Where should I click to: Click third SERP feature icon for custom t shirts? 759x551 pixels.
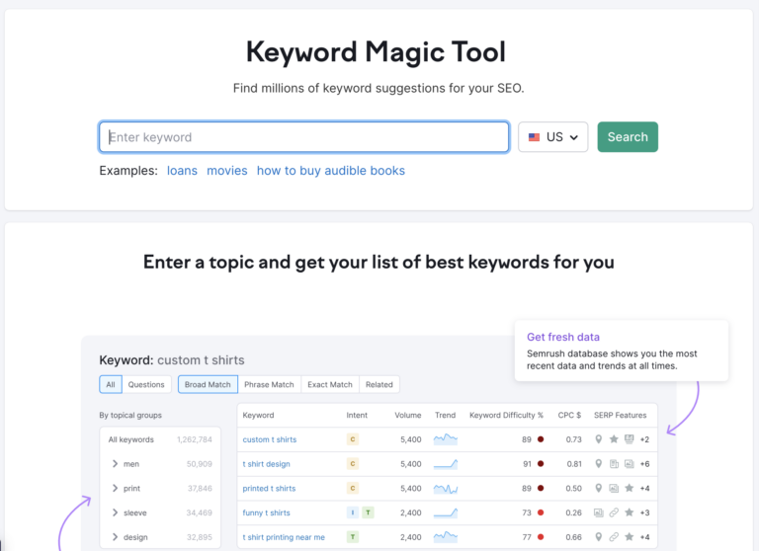(629, 439)
